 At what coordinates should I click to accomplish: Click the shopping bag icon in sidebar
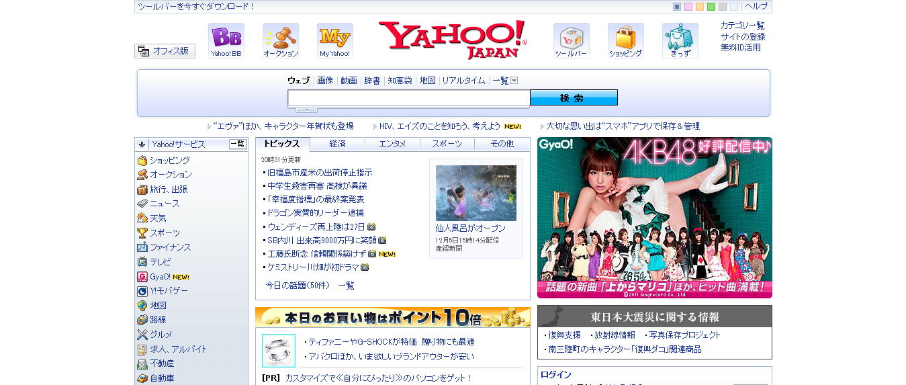tap(142, 161)
